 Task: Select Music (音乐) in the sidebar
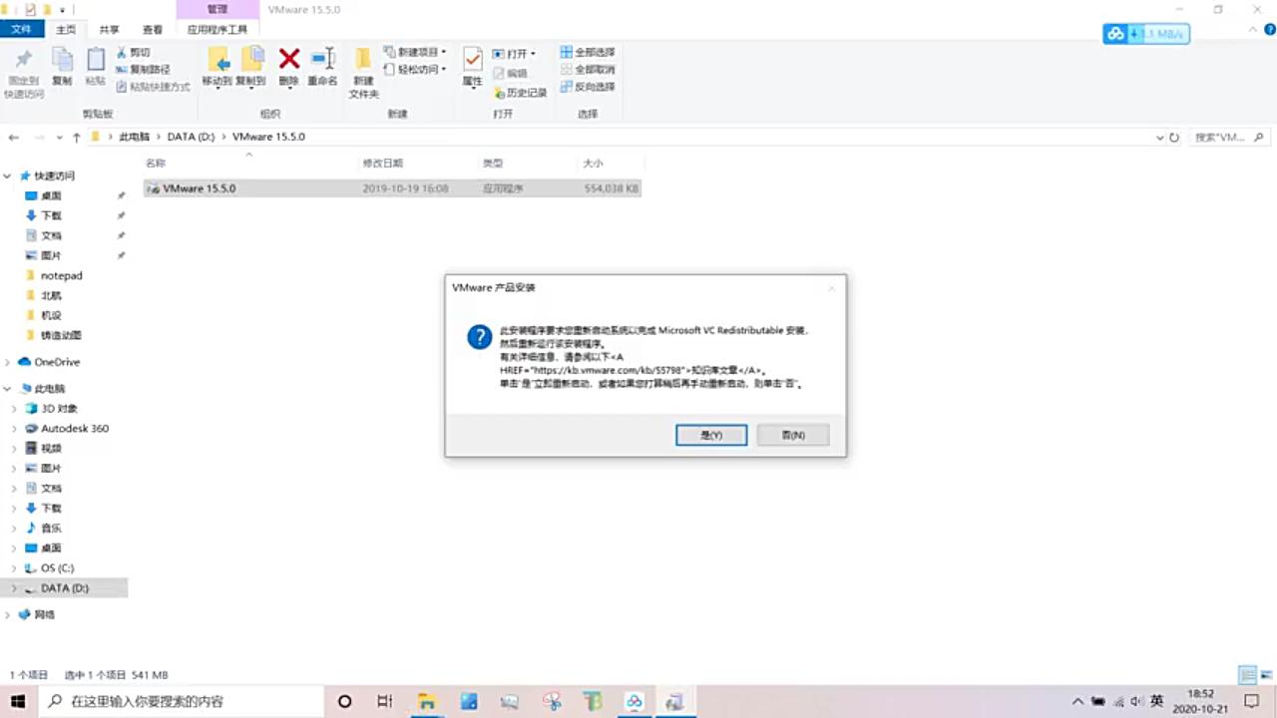(51, 528)
